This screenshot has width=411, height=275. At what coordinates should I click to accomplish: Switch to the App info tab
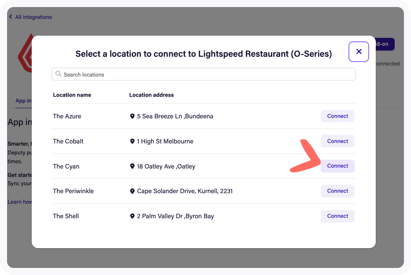pos(24,100)
